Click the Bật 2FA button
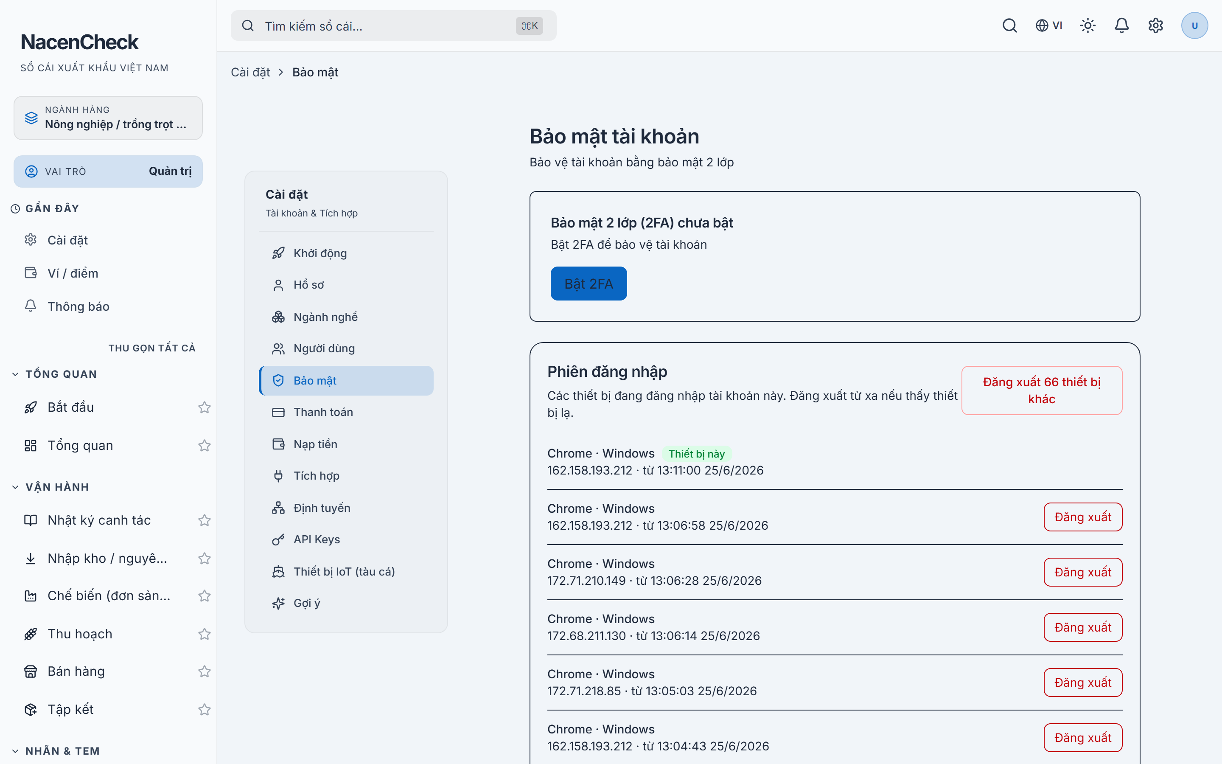1222x764 pixels. coord(589,284)
